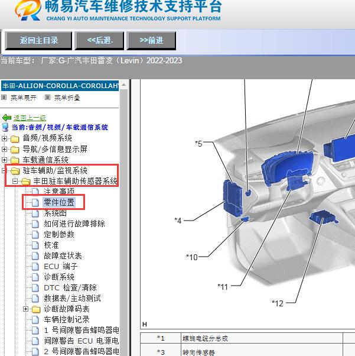Collapse the 丰田驻车辅助传感器系统 node
355x356 pixels.
pos(15,181)
